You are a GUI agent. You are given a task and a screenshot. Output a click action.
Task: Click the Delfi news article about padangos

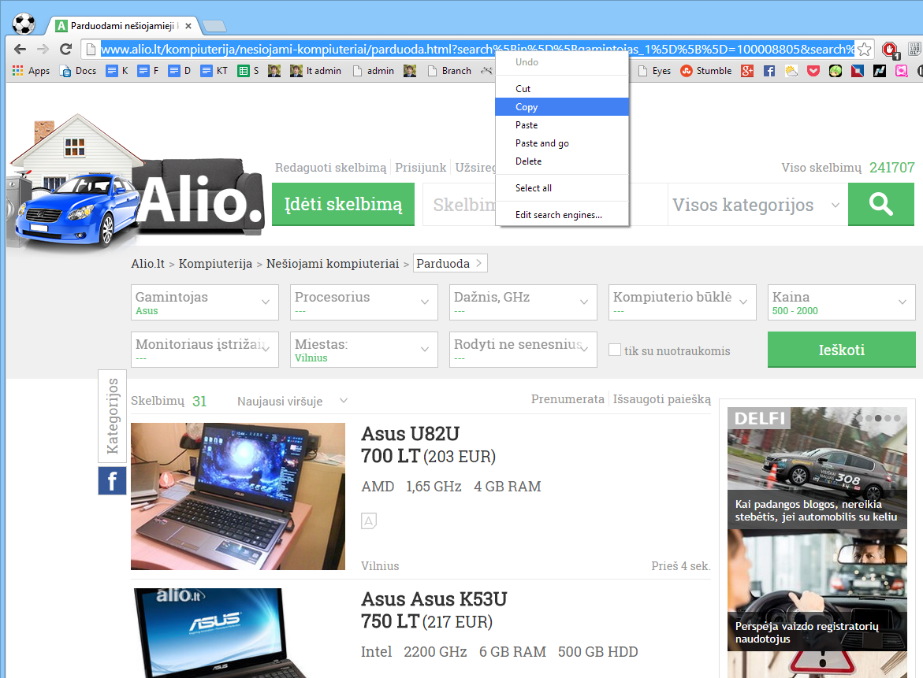click(x=817, y=468)
